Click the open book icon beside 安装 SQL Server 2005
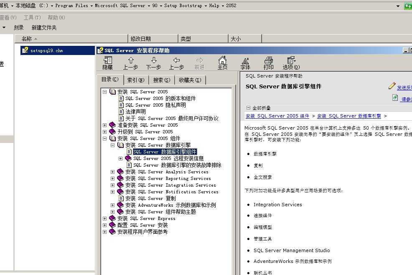The image size is (412, 275). 113,92
